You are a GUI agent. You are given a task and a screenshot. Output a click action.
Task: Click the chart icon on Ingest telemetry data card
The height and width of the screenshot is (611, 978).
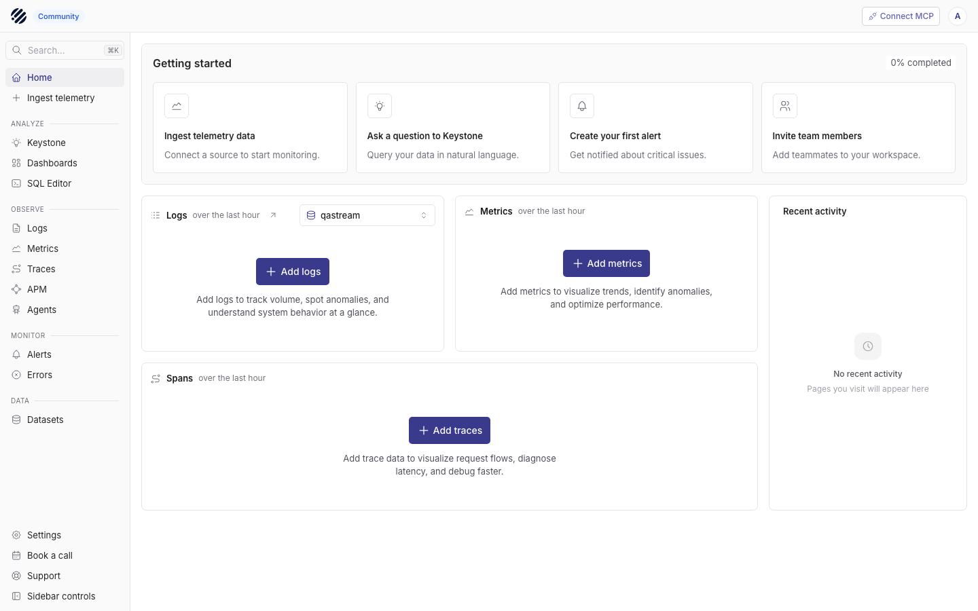[x=177, y=106]
